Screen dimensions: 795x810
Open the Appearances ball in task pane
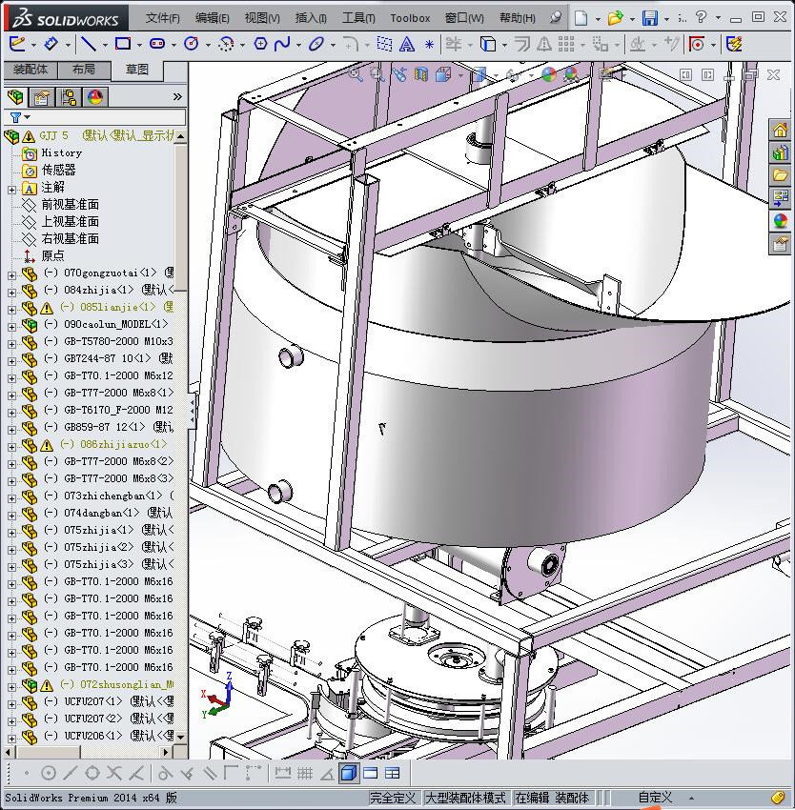(x=781, y=221)
